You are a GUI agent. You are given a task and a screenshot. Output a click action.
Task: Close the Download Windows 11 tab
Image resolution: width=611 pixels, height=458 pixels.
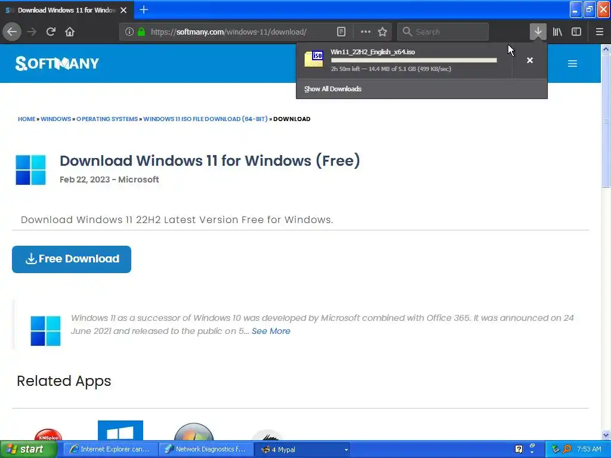click(124, 10)
